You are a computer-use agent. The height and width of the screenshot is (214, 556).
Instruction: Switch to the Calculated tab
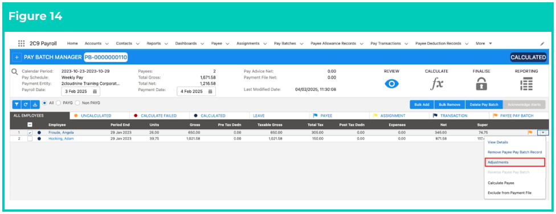pos(219,116)
